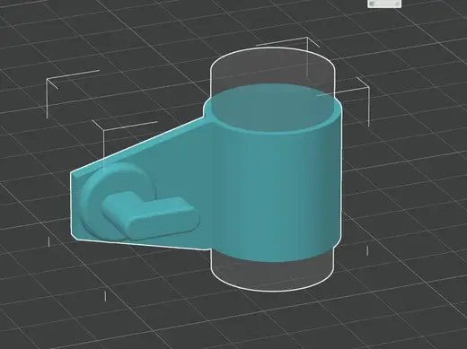Click the chamfered left corner of the arm plate
467x349 pixels.
[x=75, y=176]
